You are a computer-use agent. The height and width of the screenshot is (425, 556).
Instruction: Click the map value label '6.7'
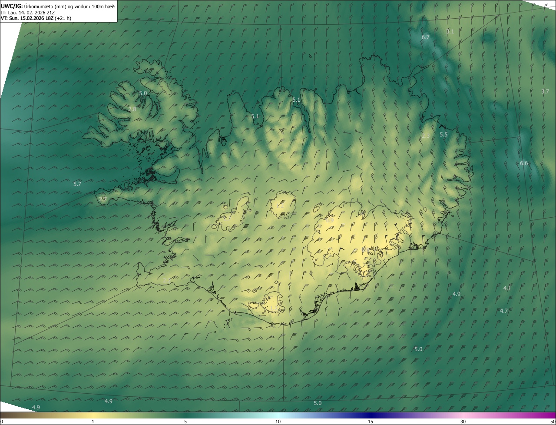[426, 37]
